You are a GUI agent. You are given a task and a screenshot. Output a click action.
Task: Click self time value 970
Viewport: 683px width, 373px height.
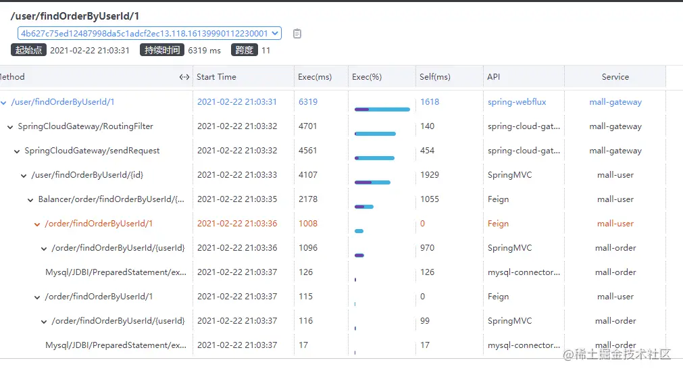(x=428, y=248)
